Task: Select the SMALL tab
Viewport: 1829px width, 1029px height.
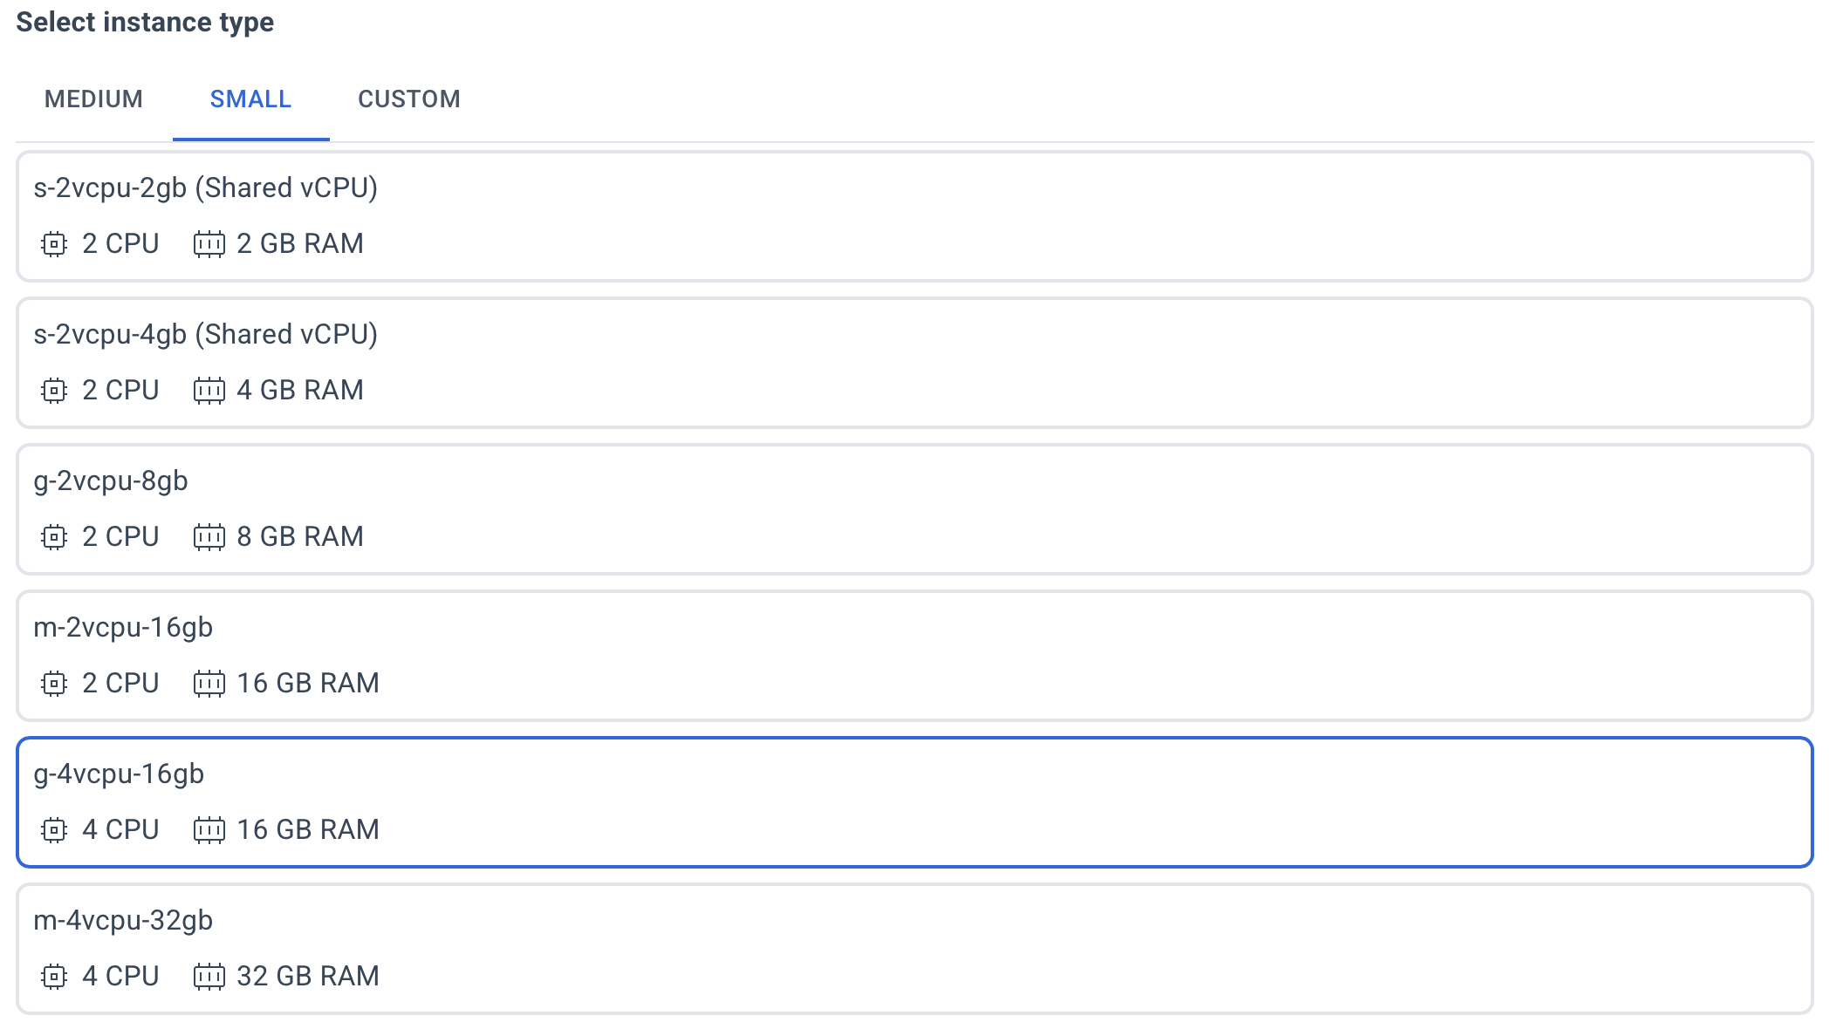Action: click(250, 99)
